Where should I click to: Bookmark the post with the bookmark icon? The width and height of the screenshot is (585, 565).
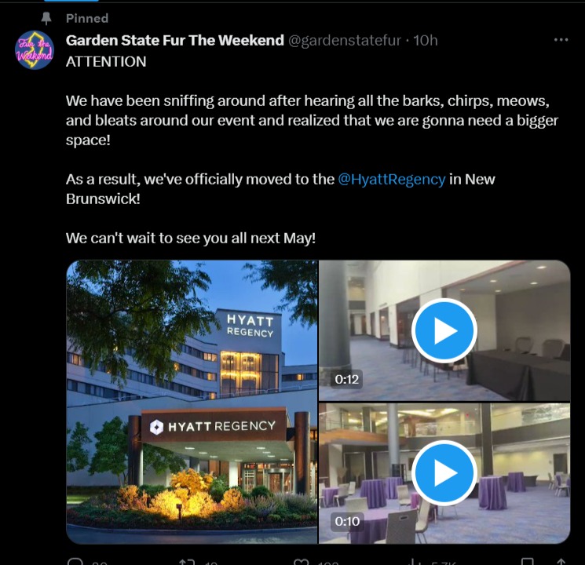click(529, 561)
